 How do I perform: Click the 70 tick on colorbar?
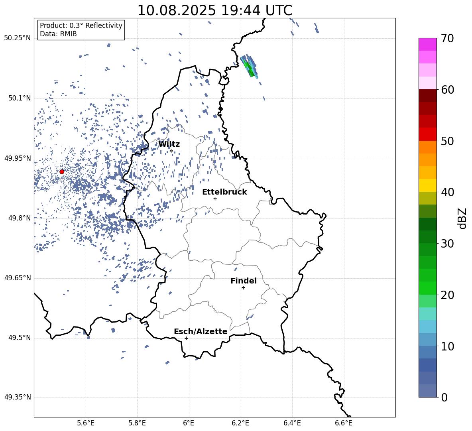click(447, 38)
